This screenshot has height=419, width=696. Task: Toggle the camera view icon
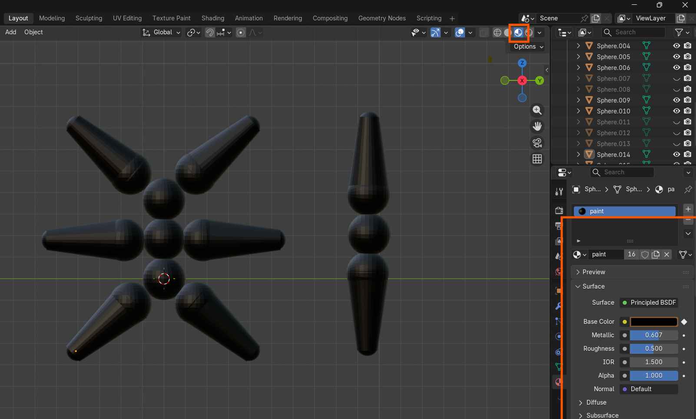coord(537,143)
